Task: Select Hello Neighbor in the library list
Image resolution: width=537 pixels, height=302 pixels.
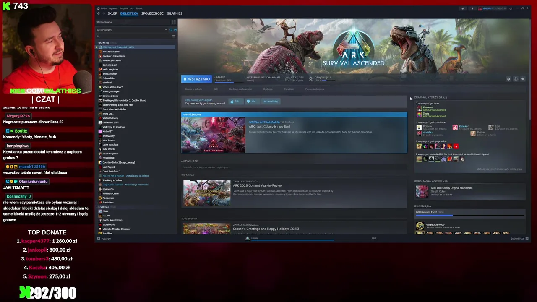Action: coord(110,69)
